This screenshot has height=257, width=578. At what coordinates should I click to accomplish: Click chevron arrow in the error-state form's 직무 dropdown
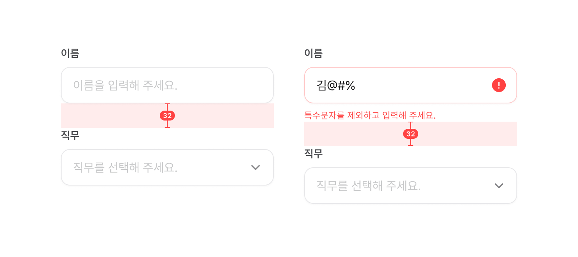click(499, 186)
